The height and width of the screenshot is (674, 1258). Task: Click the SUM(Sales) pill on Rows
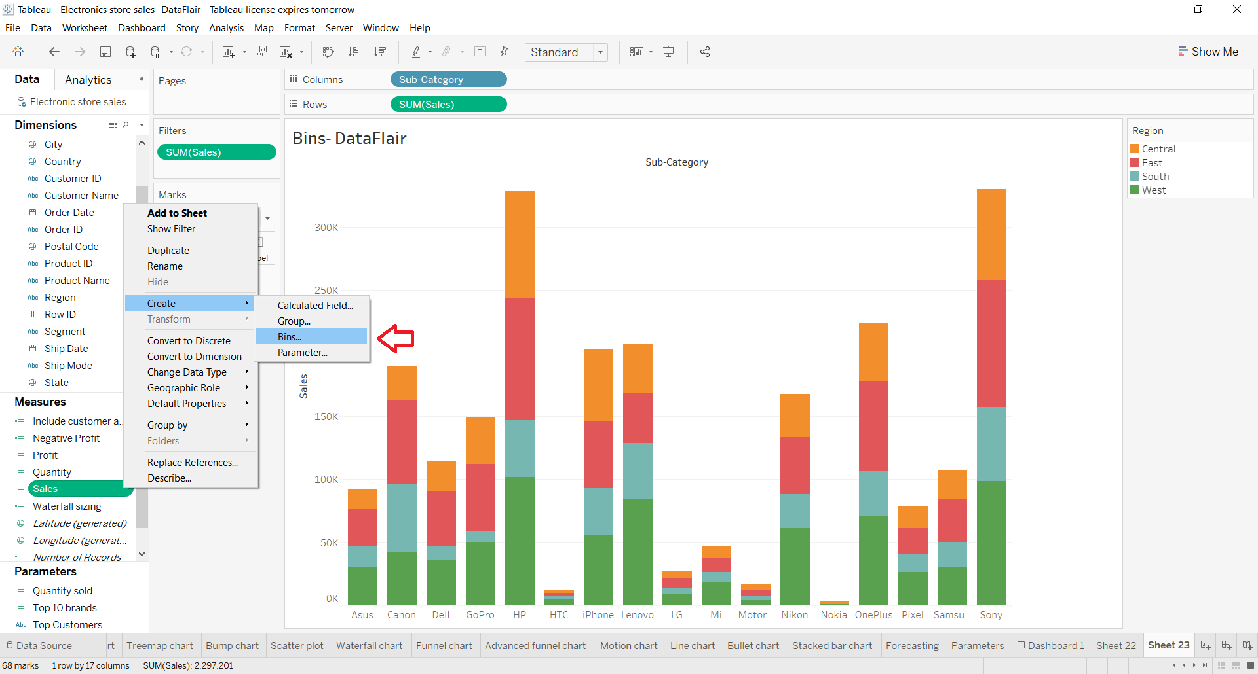[449, 104]
